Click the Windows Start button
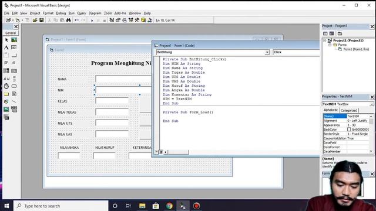The height and width of the screenshot is (211, 376). tap(6, 206)
